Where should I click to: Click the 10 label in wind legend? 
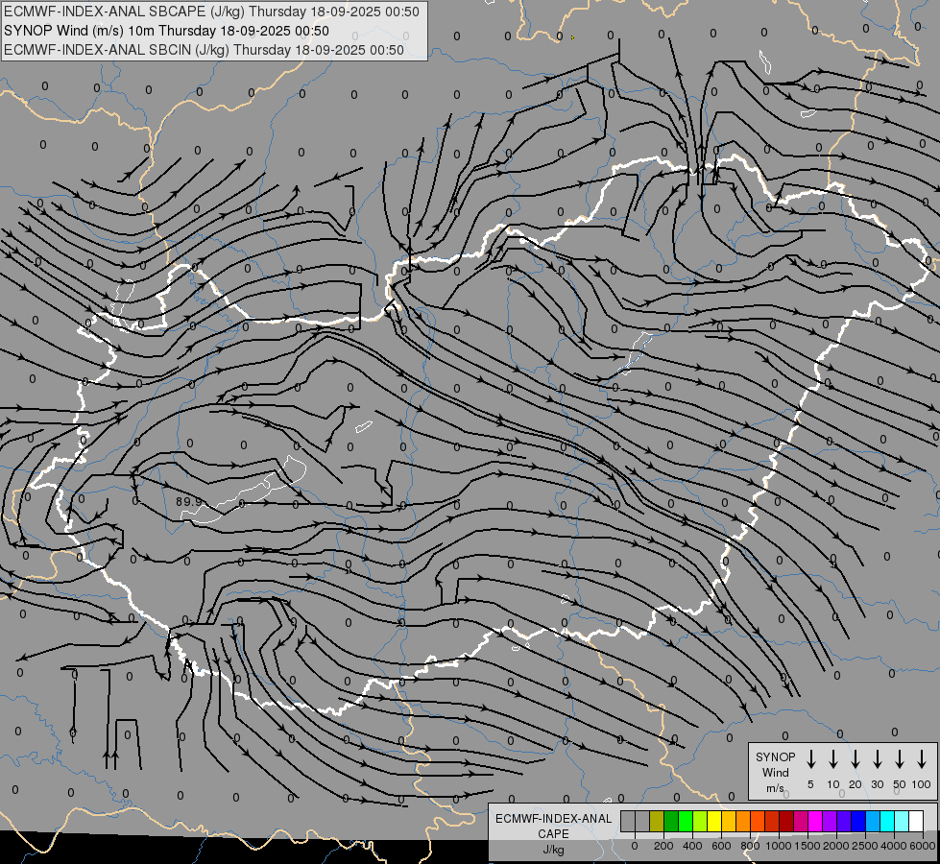pos(833,784)
